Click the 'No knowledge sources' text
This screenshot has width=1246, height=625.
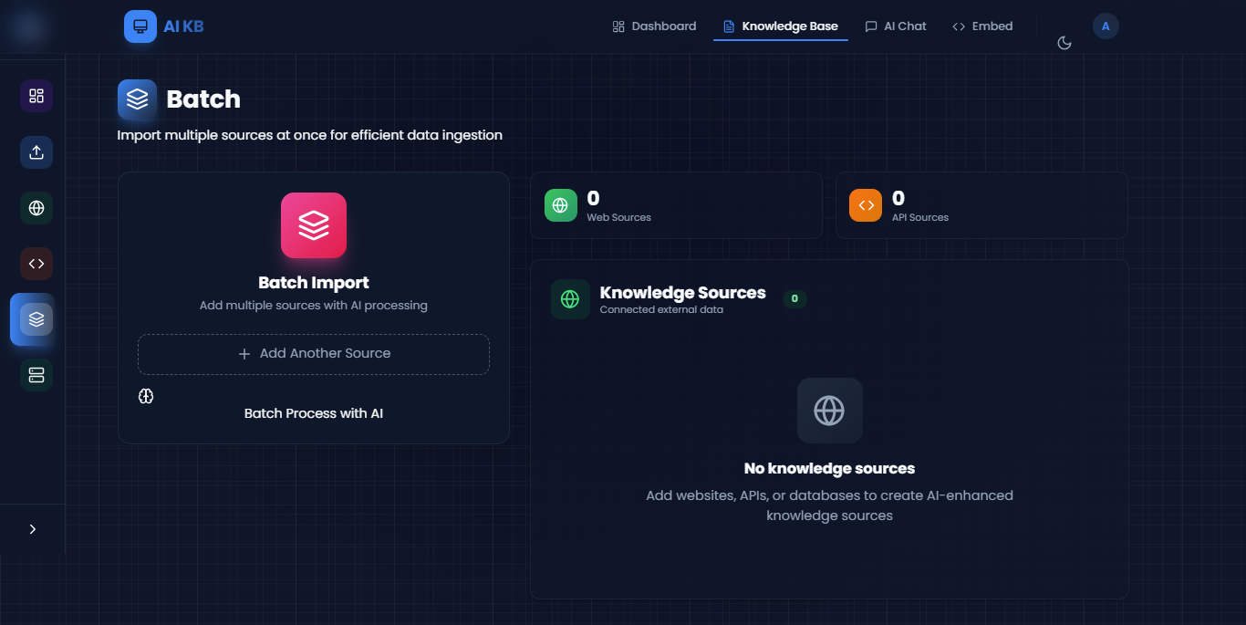[x=829, y=468]
